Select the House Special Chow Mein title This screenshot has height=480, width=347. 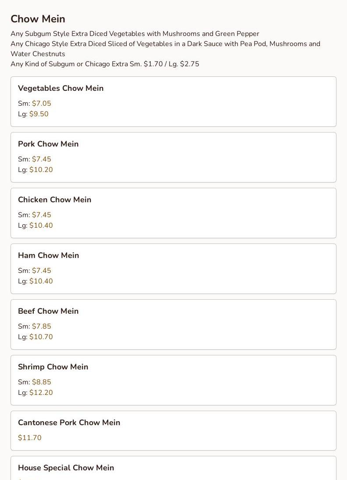click(66, 468)
